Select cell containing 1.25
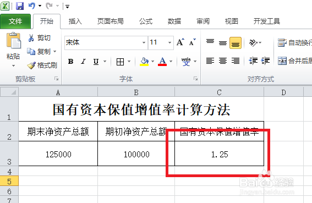This screenshot has height=203, width=312. click(x=219, y=153)
